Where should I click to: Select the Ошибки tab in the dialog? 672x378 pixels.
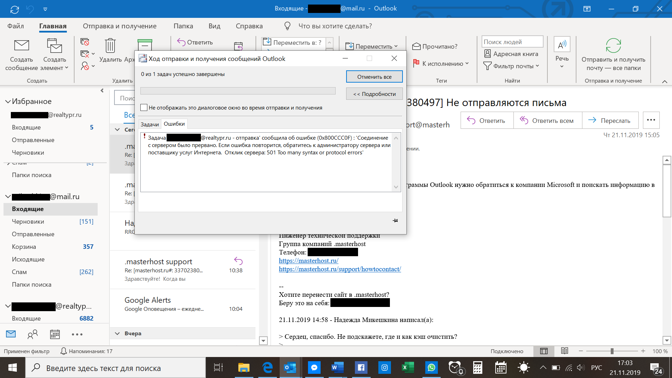[x=174, y=124]
